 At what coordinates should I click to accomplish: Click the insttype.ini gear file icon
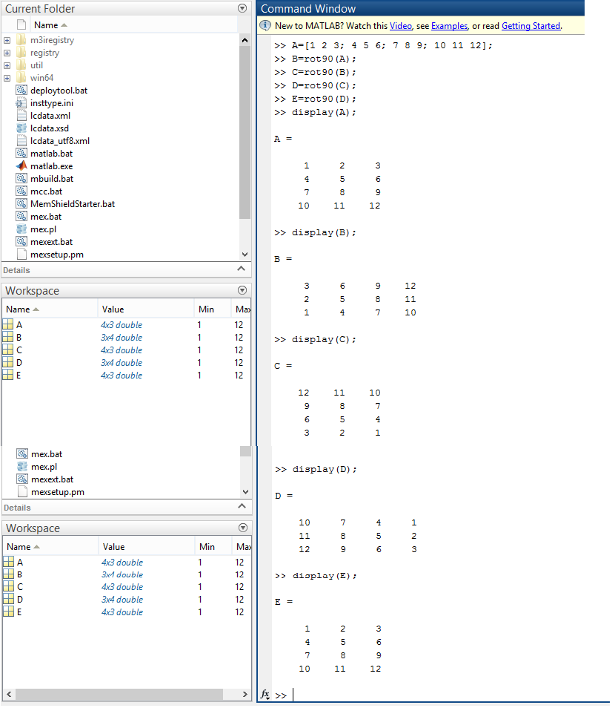21,103
